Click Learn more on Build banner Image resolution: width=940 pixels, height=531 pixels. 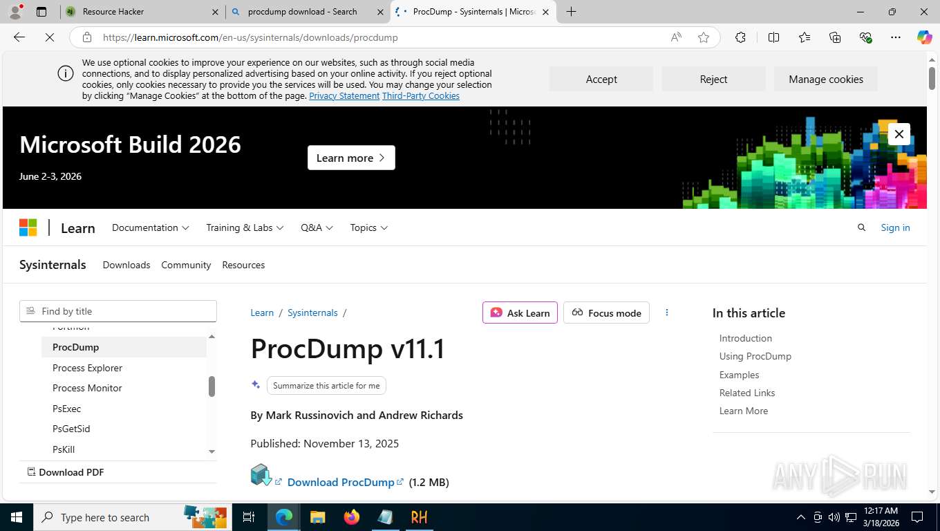pos(351,158)
